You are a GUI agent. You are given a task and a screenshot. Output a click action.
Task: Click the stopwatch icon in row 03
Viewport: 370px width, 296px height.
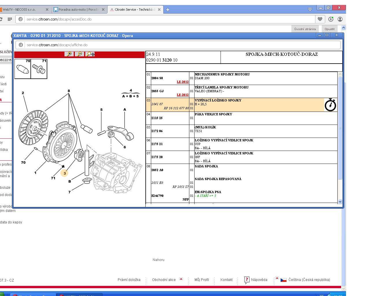330,105
